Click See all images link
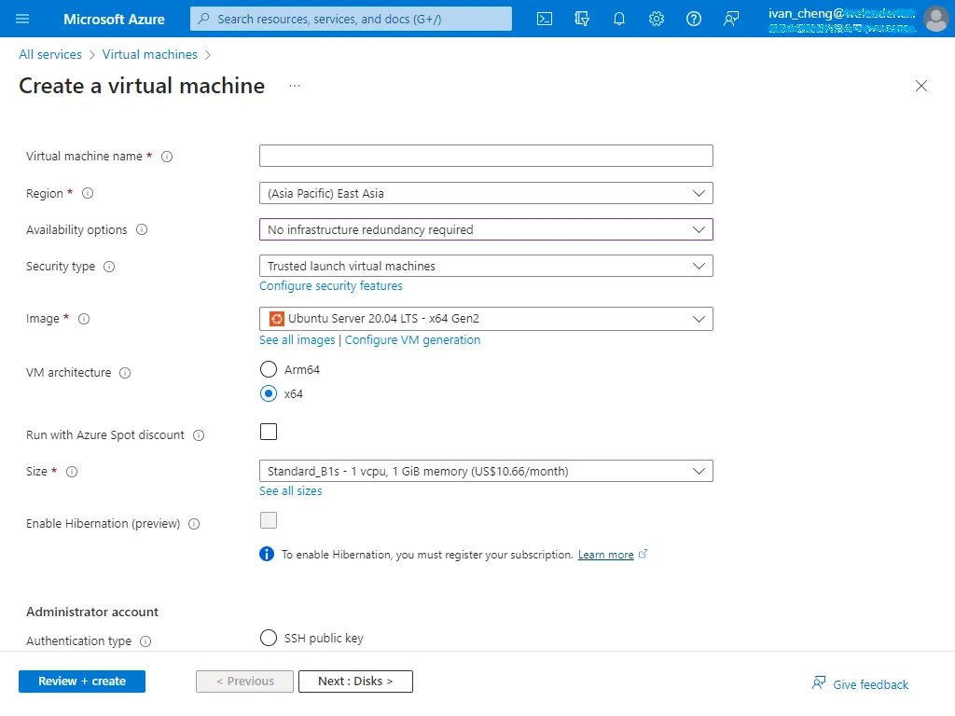Viewport: 955px width, 716px height. click(x=298, y=339)
